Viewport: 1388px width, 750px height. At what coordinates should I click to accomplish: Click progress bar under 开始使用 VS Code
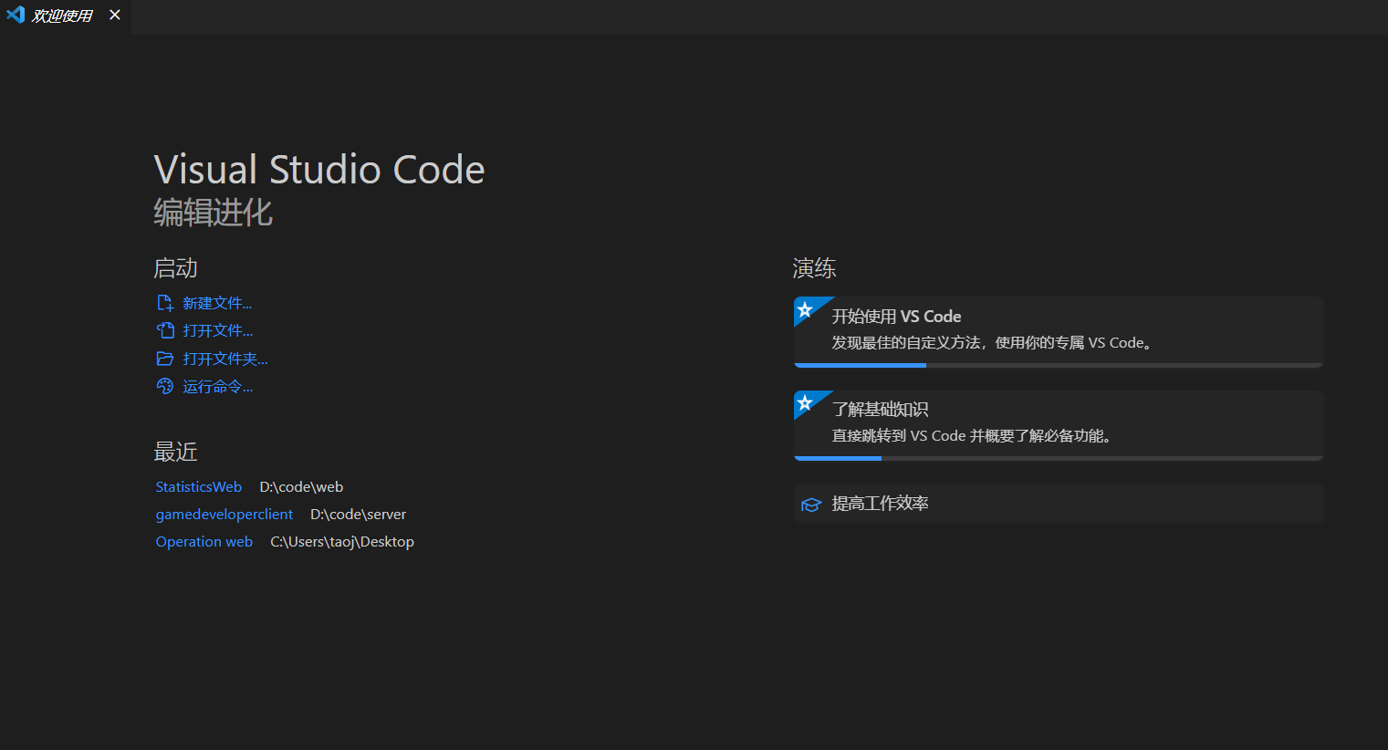point(1059,365)
